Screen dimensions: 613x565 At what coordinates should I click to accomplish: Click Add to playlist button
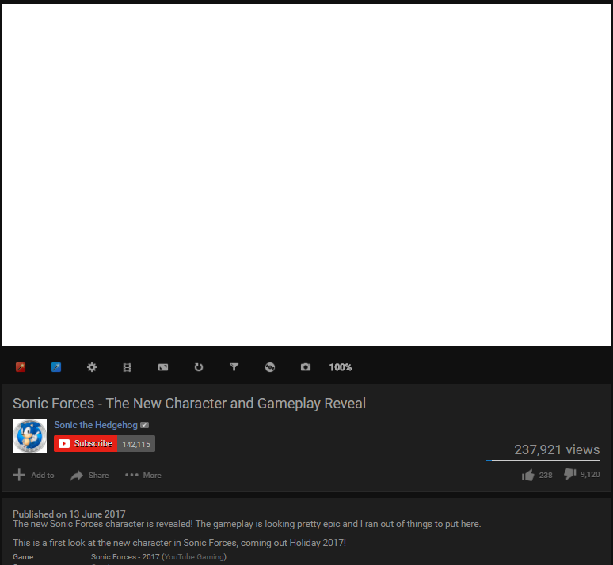[x=33, y=475]
